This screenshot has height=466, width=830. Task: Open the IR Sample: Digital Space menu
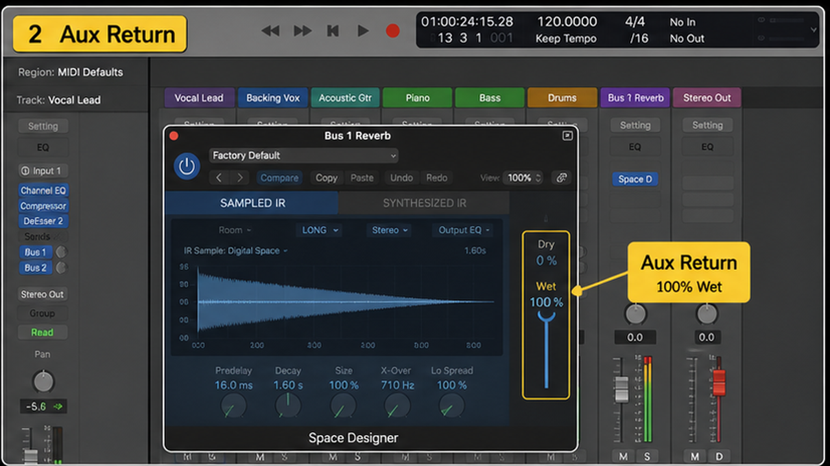point(236,250)
